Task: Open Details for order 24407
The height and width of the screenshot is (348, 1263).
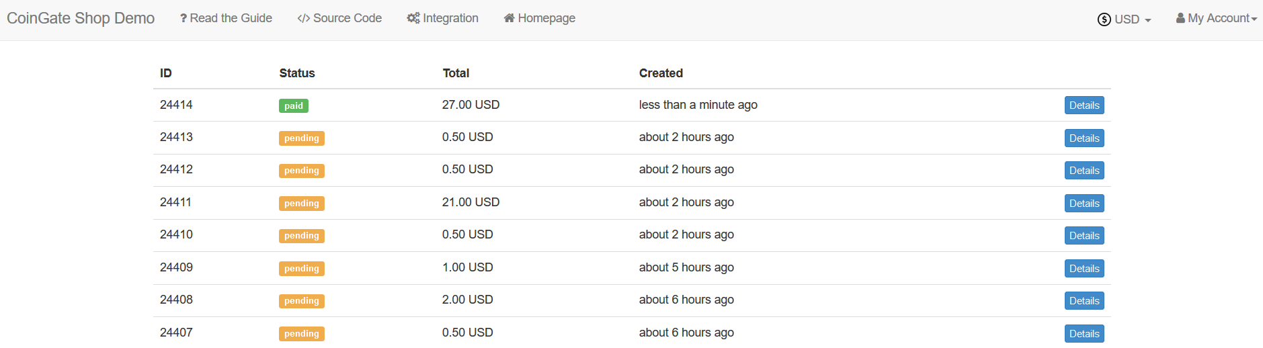Action: pyautogui.click(x=1084, y=334)
